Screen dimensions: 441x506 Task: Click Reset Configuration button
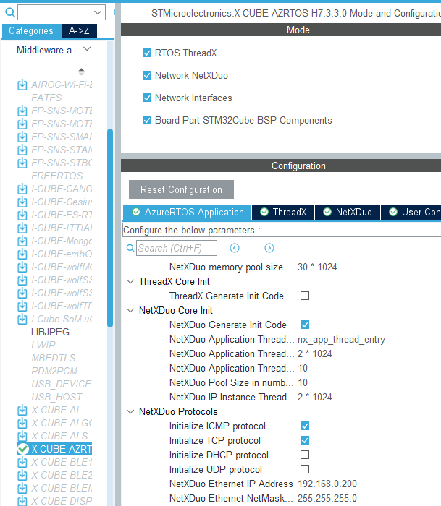click(x=181, y=189)
